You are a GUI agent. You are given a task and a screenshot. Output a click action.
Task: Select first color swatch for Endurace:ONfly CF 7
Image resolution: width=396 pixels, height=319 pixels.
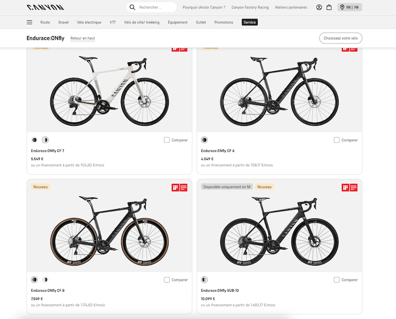point(35,140)
